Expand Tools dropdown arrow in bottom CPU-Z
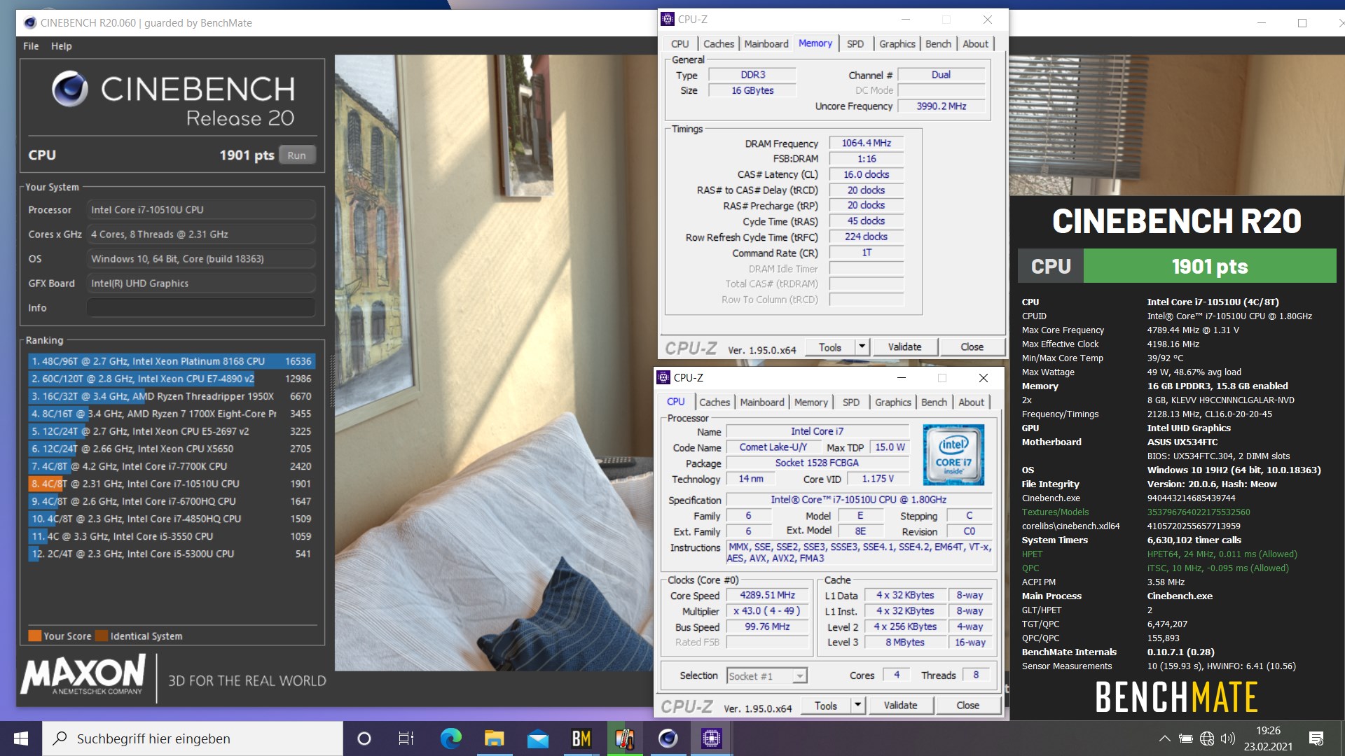Image resolution: width=1345 pixels, height=756 pixels. 858,706
